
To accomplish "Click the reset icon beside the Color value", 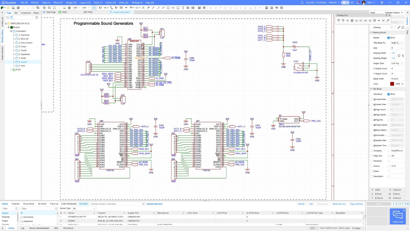I will [403, 84].
